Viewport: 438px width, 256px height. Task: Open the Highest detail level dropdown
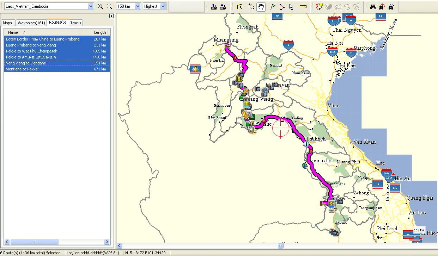163,6
